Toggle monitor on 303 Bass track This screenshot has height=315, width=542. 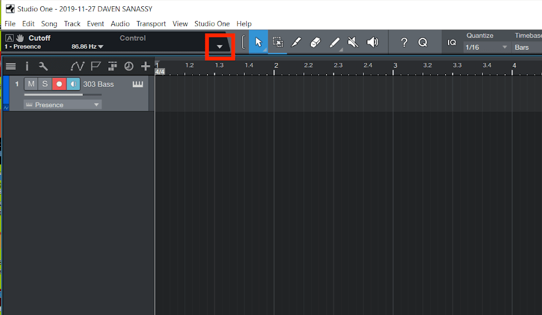pyautogui.click(x=73, y=84)
